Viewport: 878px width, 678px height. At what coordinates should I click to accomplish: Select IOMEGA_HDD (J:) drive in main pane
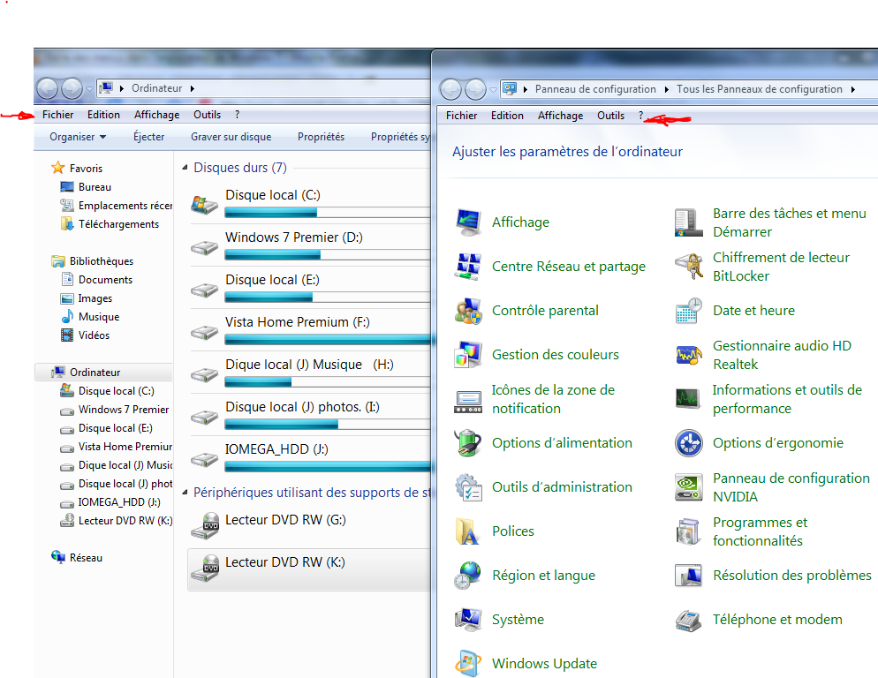pos(310,457)
